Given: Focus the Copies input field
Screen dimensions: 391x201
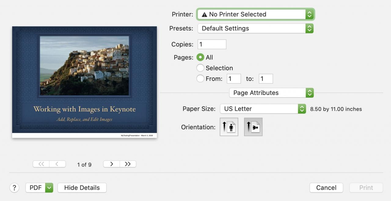Looking at the screenshot, I should coord(212,44).
